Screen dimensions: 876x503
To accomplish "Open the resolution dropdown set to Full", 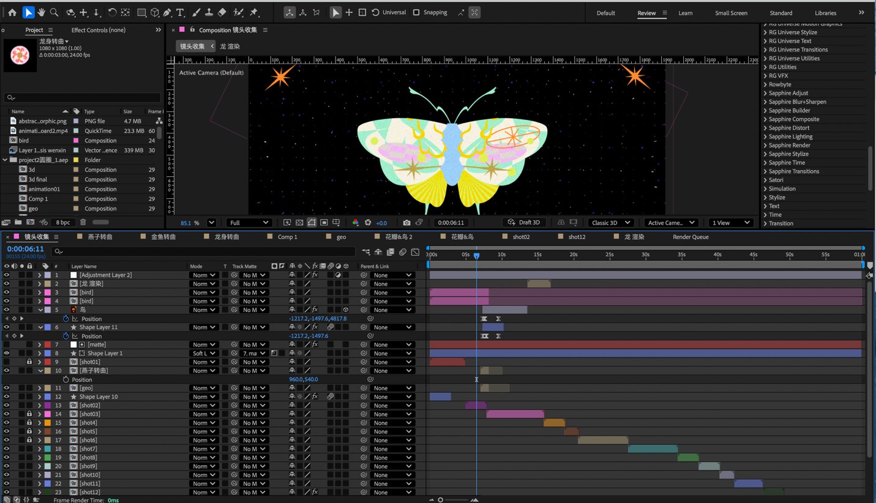I will [x=249, y=223].
